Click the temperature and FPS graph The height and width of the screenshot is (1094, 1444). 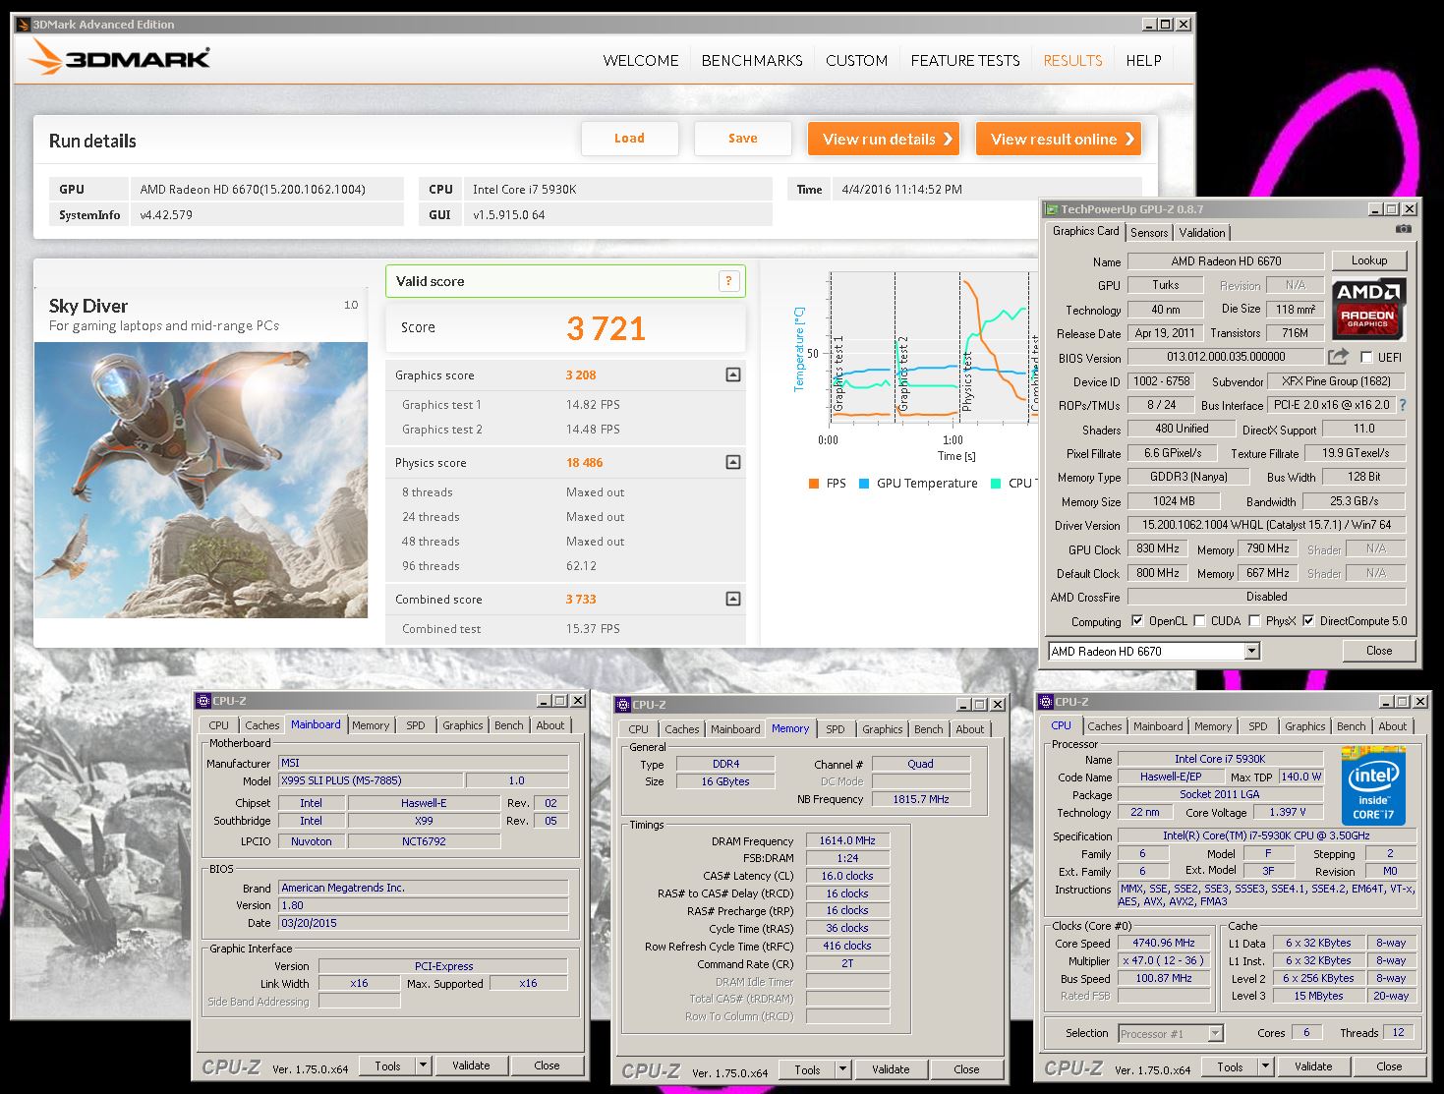pyautogui.click(x=932, y=347)
